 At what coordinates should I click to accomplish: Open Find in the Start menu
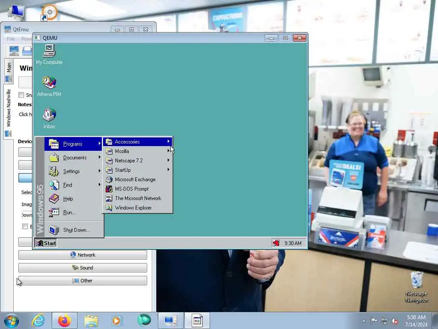tap(73, 185)
